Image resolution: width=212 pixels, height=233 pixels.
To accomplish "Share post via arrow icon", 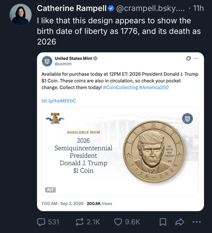I will 180,222.
